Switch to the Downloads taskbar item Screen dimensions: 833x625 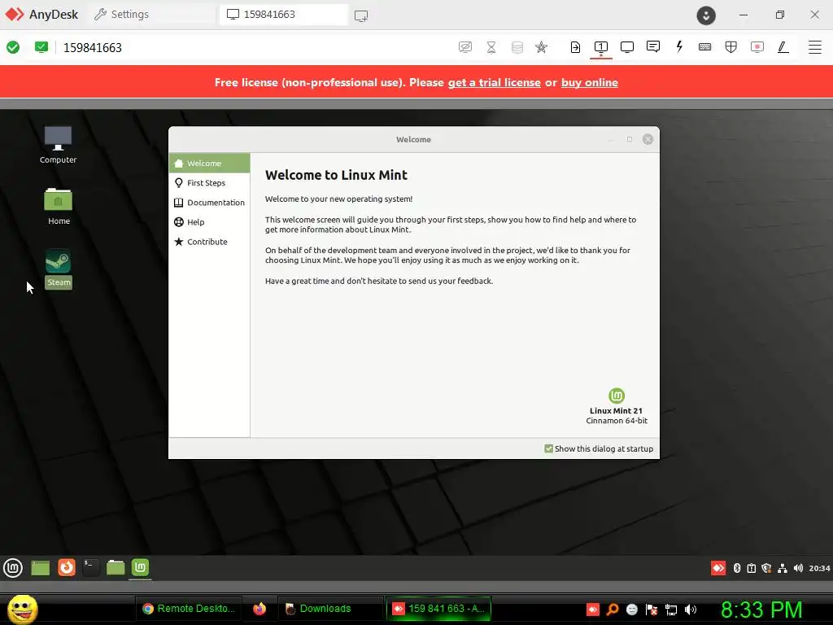[329, 609]
